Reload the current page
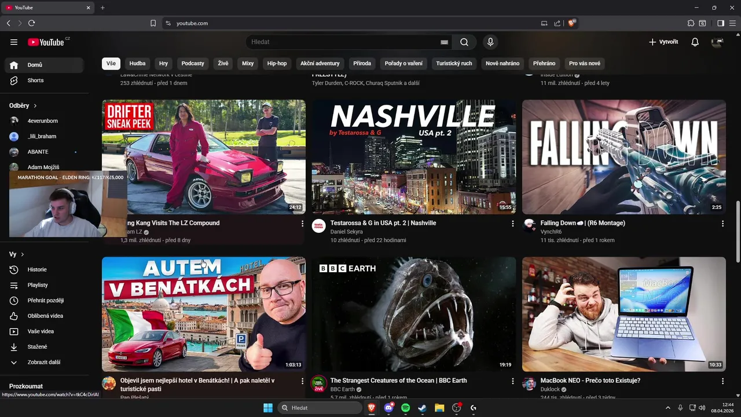 click(x=31, y=23)
